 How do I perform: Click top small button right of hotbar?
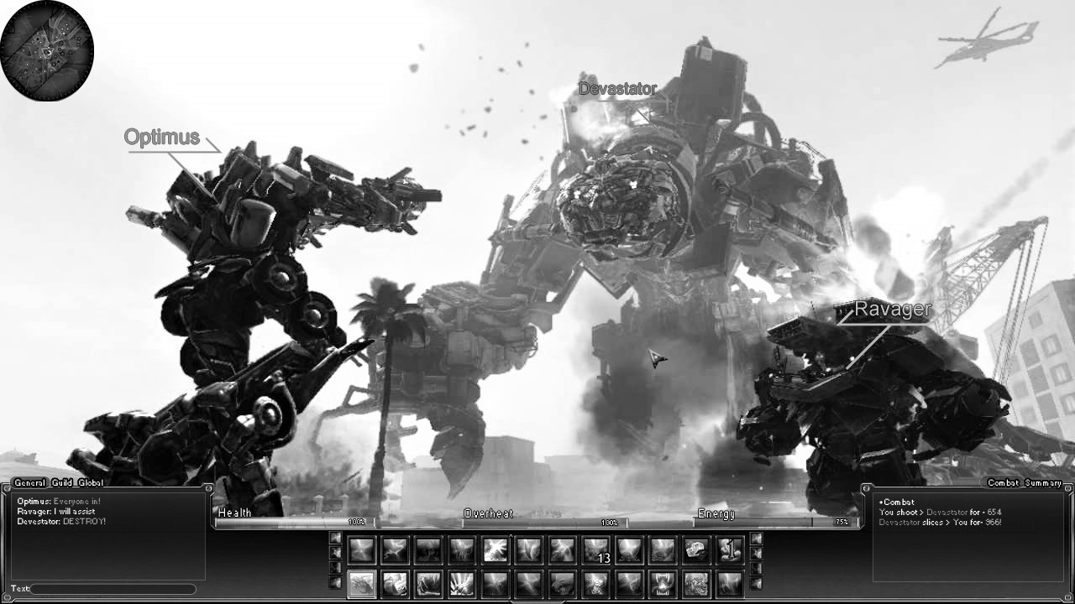[756, 538]
